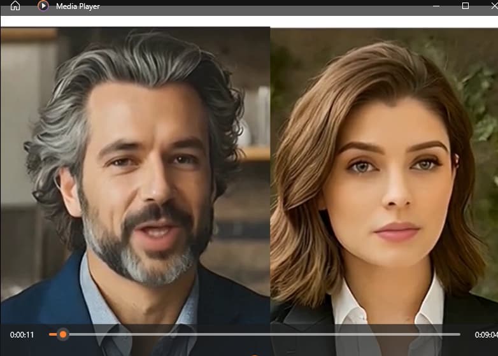Maximize the Media Player window

click(466, 6)
